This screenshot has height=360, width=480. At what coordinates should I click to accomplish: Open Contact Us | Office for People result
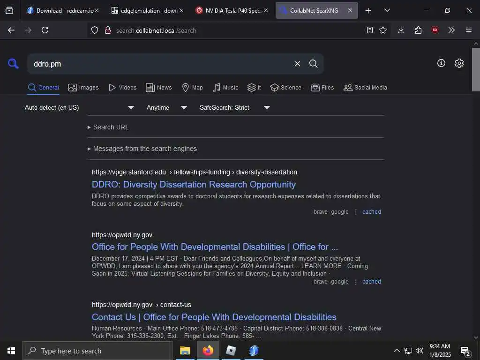[214, 317]
